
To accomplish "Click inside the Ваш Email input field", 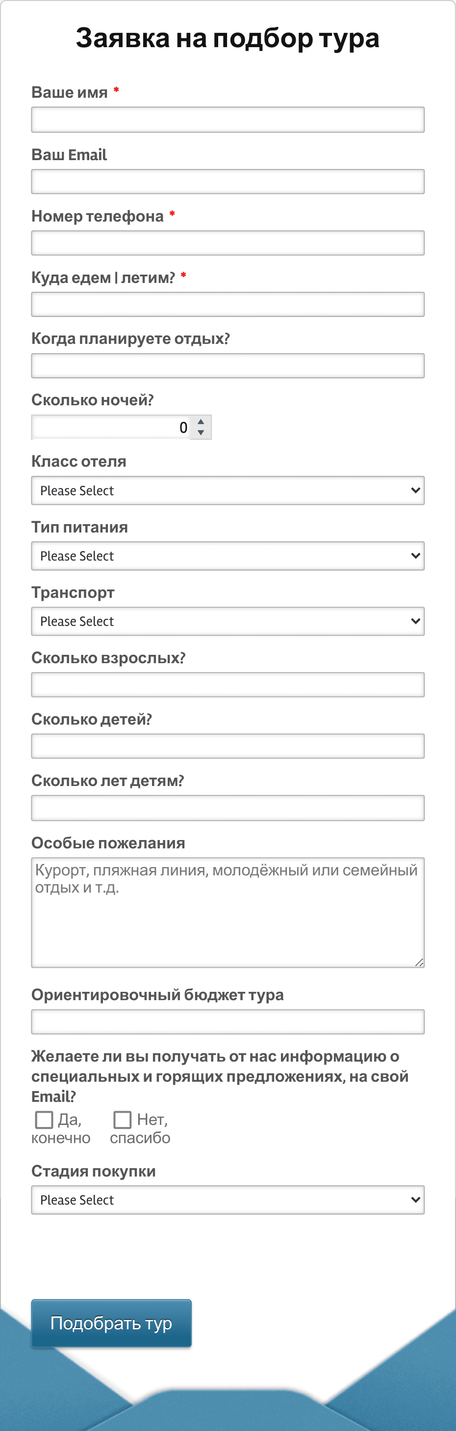I will (x=228, y=181).
